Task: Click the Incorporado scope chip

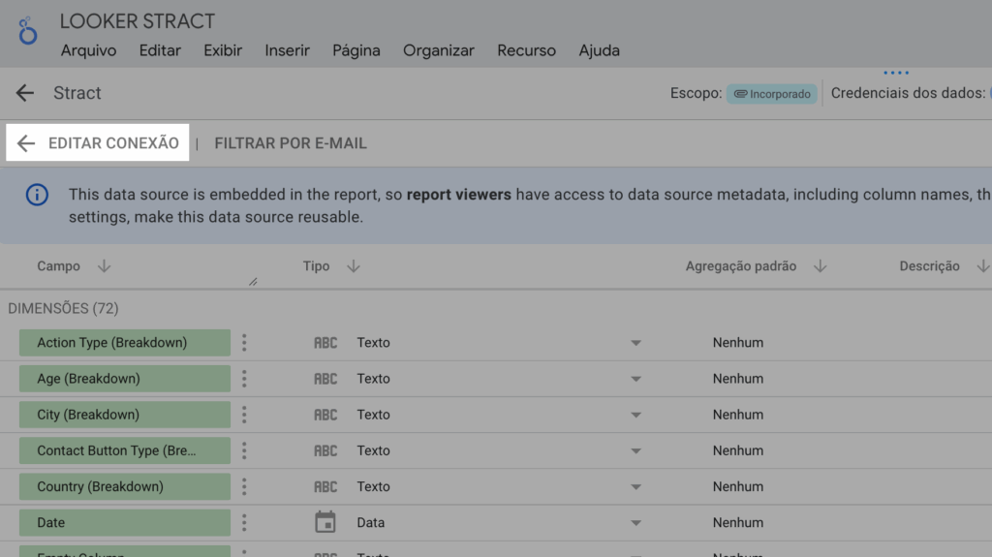Action: (x=772, y=94)
